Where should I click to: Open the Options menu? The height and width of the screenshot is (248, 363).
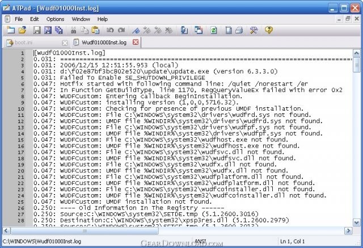tap(55, 19)
